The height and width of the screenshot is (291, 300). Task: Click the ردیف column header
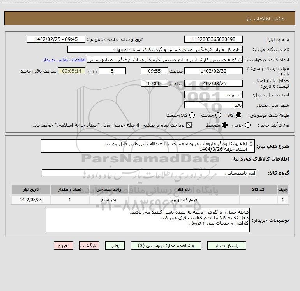(283, 189)
